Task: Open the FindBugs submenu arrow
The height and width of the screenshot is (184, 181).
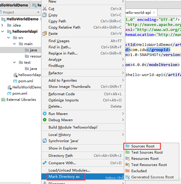Action: click(x=123, y=65)
